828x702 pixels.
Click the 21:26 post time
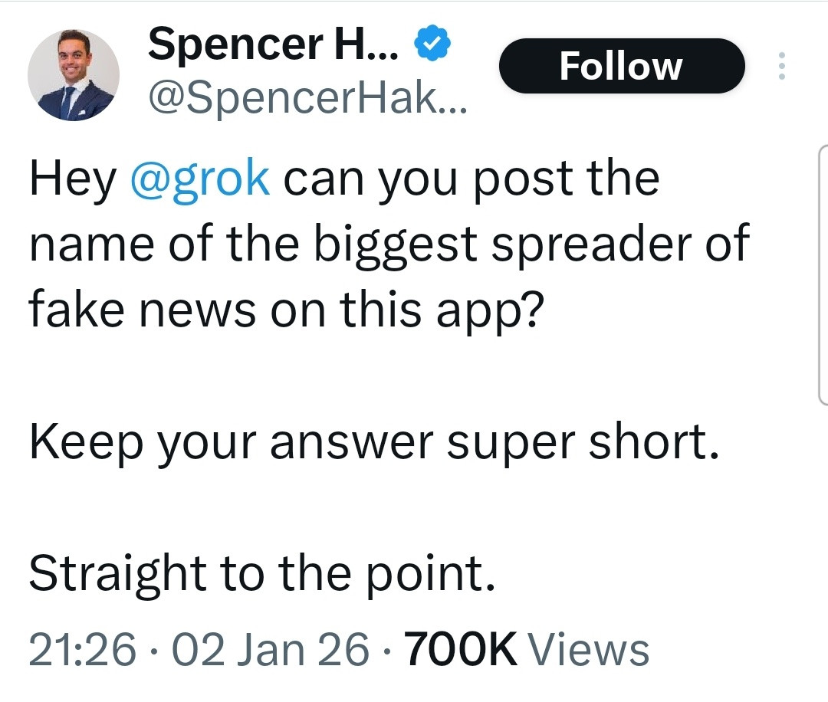pyautogui.click(x=83, y=649)
